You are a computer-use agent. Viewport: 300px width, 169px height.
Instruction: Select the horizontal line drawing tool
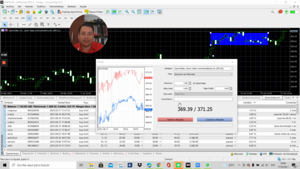click(x=24, y=24)
